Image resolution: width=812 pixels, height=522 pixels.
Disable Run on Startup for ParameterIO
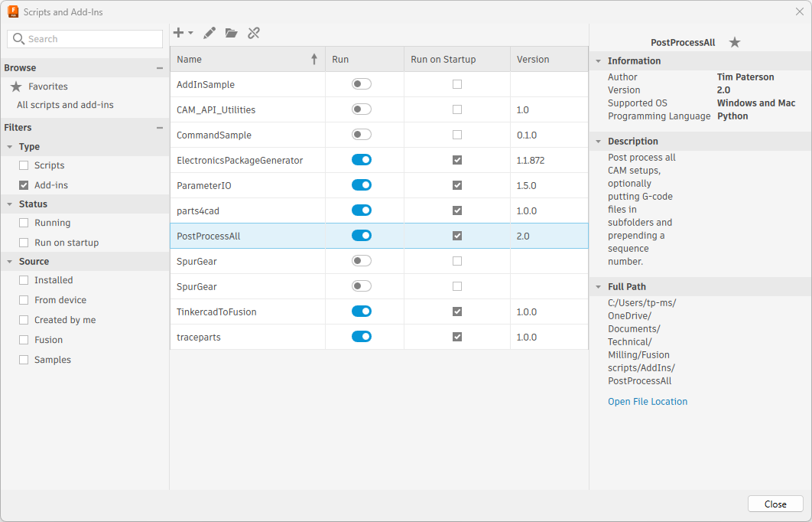457,185
